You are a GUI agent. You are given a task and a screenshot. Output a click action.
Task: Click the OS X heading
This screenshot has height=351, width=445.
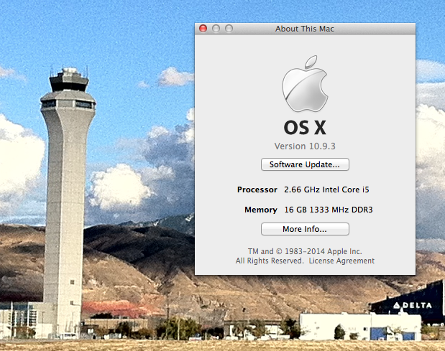tap(305, 128)
